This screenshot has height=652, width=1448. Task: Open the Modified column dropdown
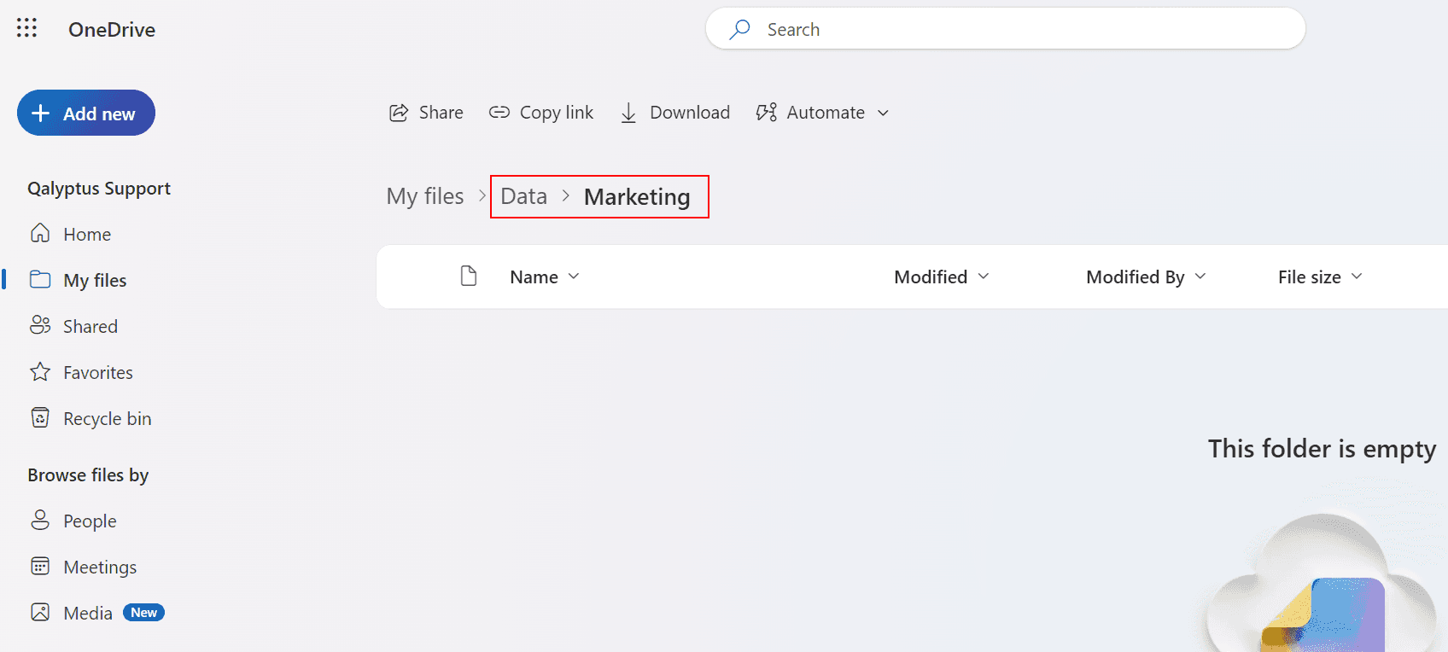pos(942,277)
